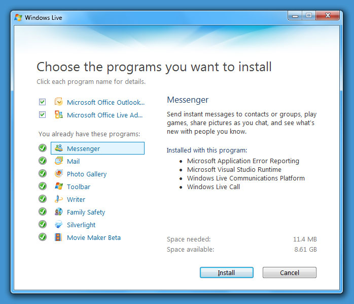Select Family Safety program name
Viewport: 354px width, 304px height.
click(x=86, y=212)
